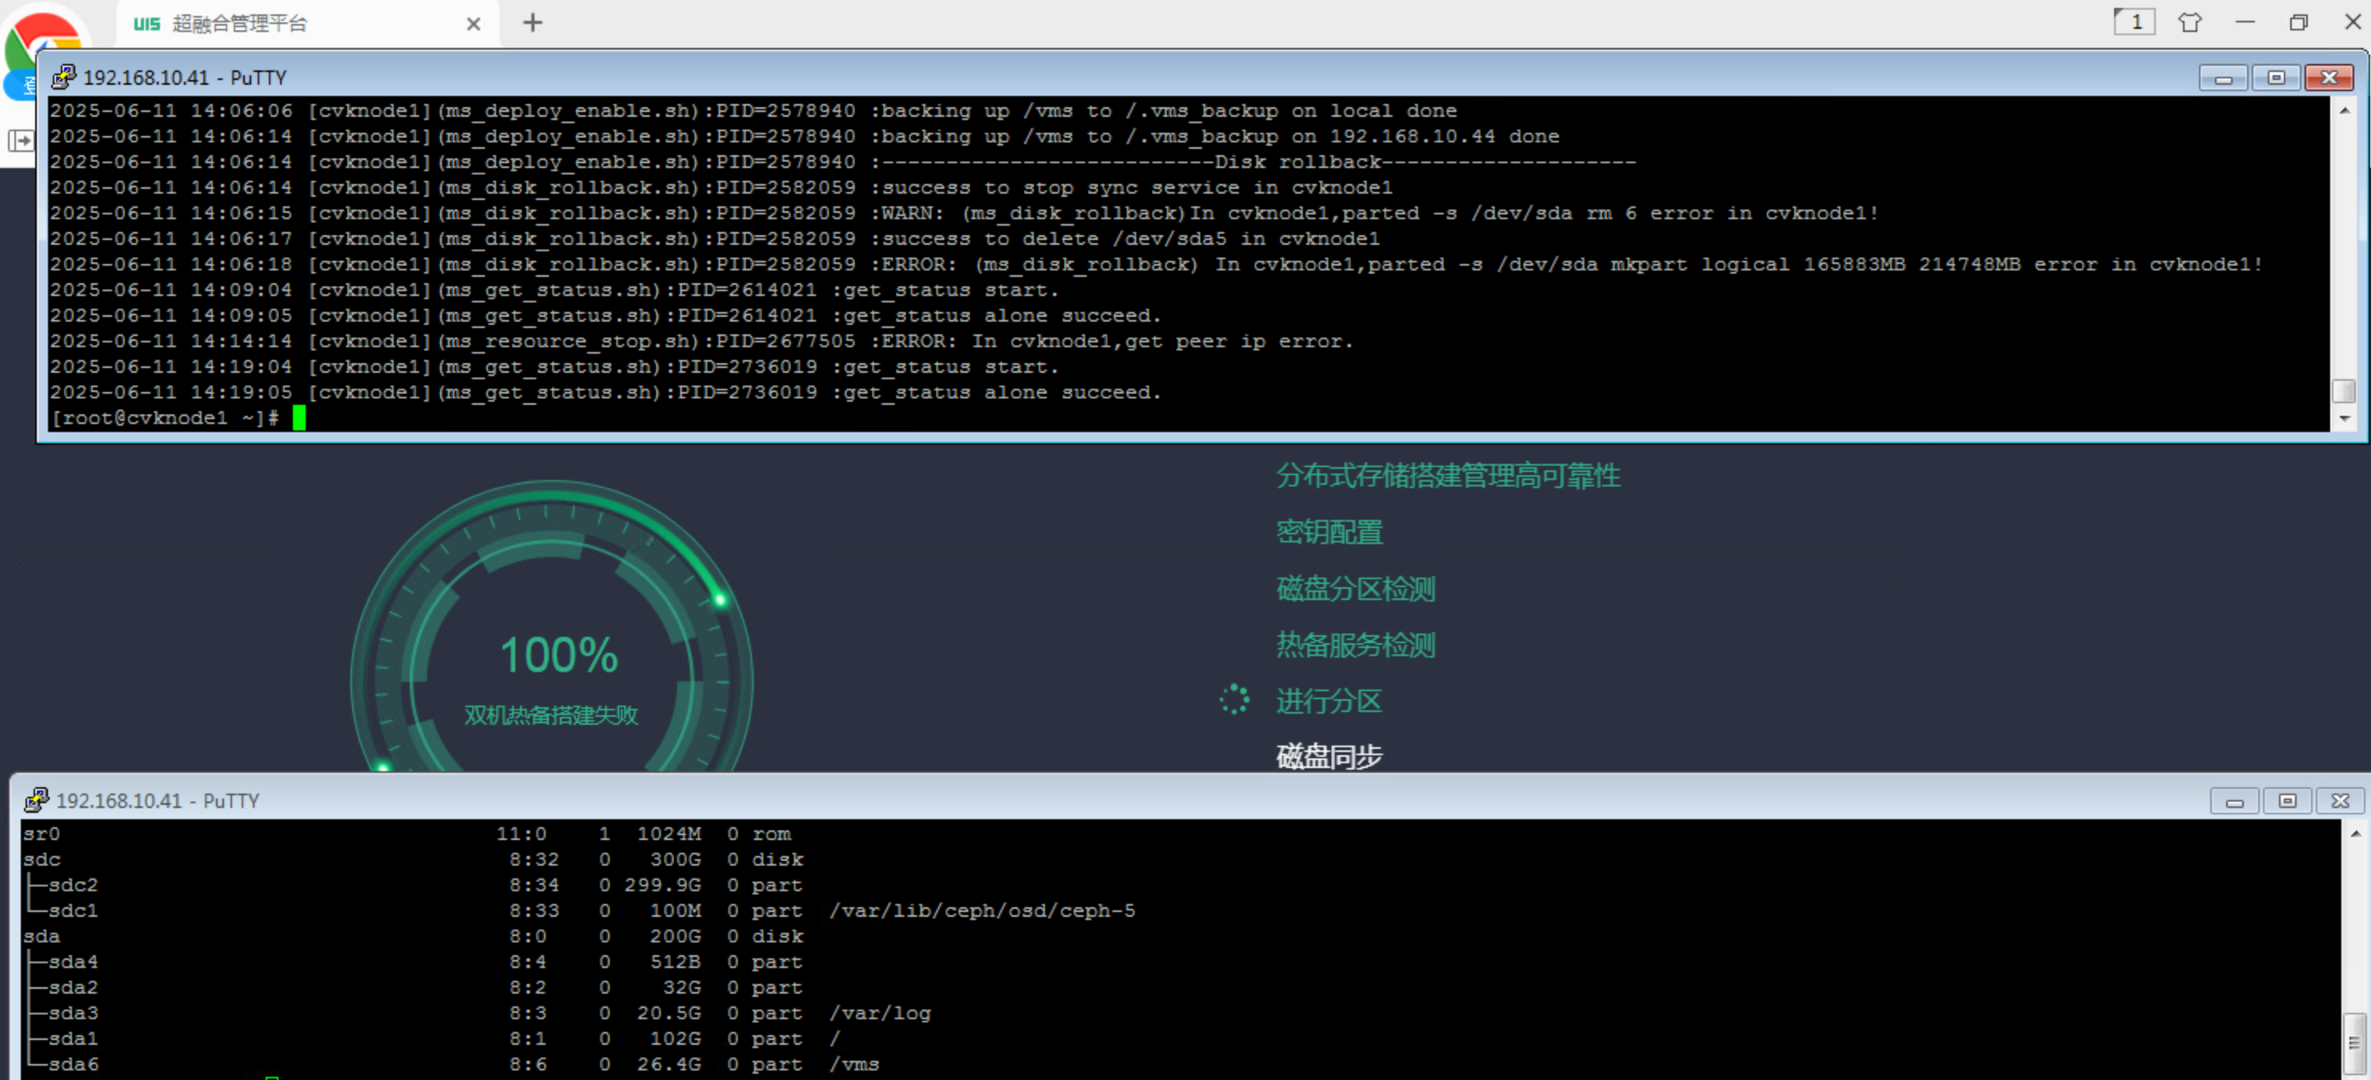Select the 磁盘分区检测 step label
The height and width of the screenshot is (1080, 2371).
tap(1355, 589)
